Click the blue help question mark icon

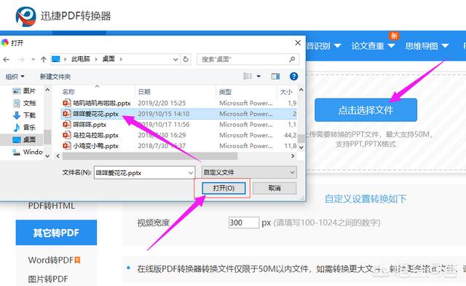293,77
